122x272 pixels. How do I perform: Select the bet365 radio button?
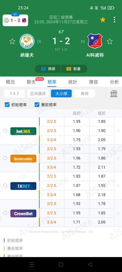[5, 131]
